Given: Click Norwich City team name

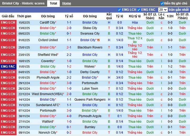Looking at the screenshot, I should point(48,133).
